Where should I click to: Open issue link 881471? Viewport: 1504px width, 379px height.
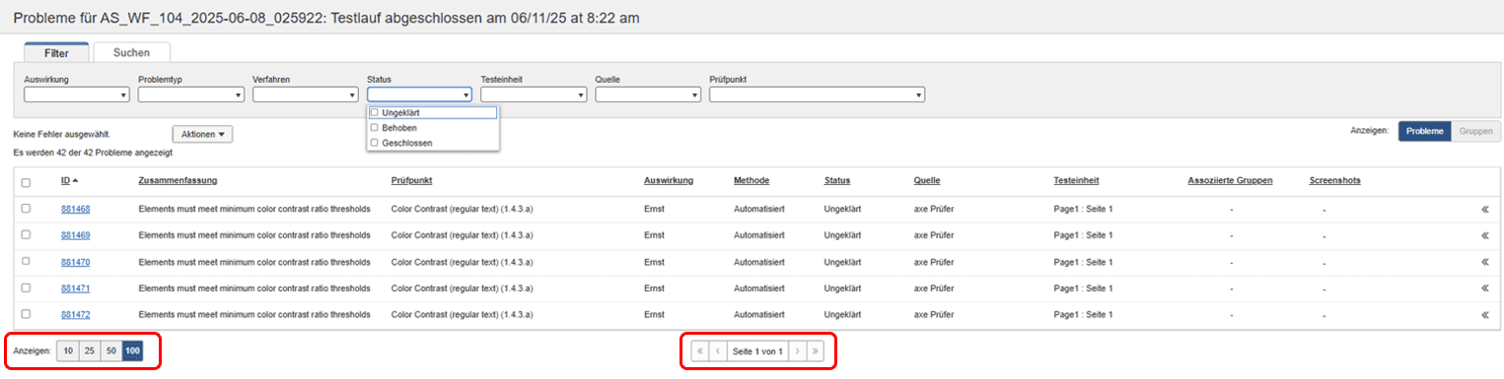pos(75,288)
